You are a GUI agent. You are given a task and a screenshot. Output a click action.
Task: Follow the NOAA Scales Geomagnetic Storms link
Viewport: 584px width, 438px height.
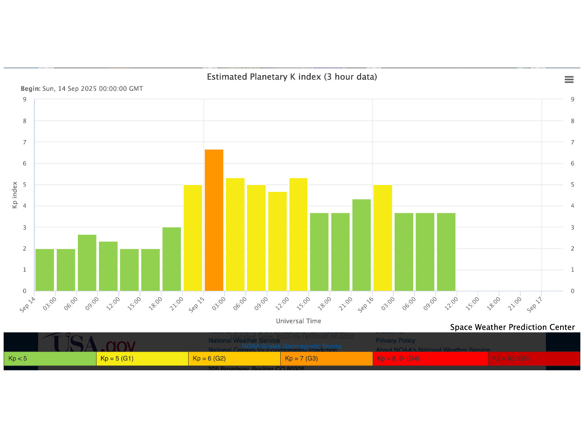(x=292, y=346)
